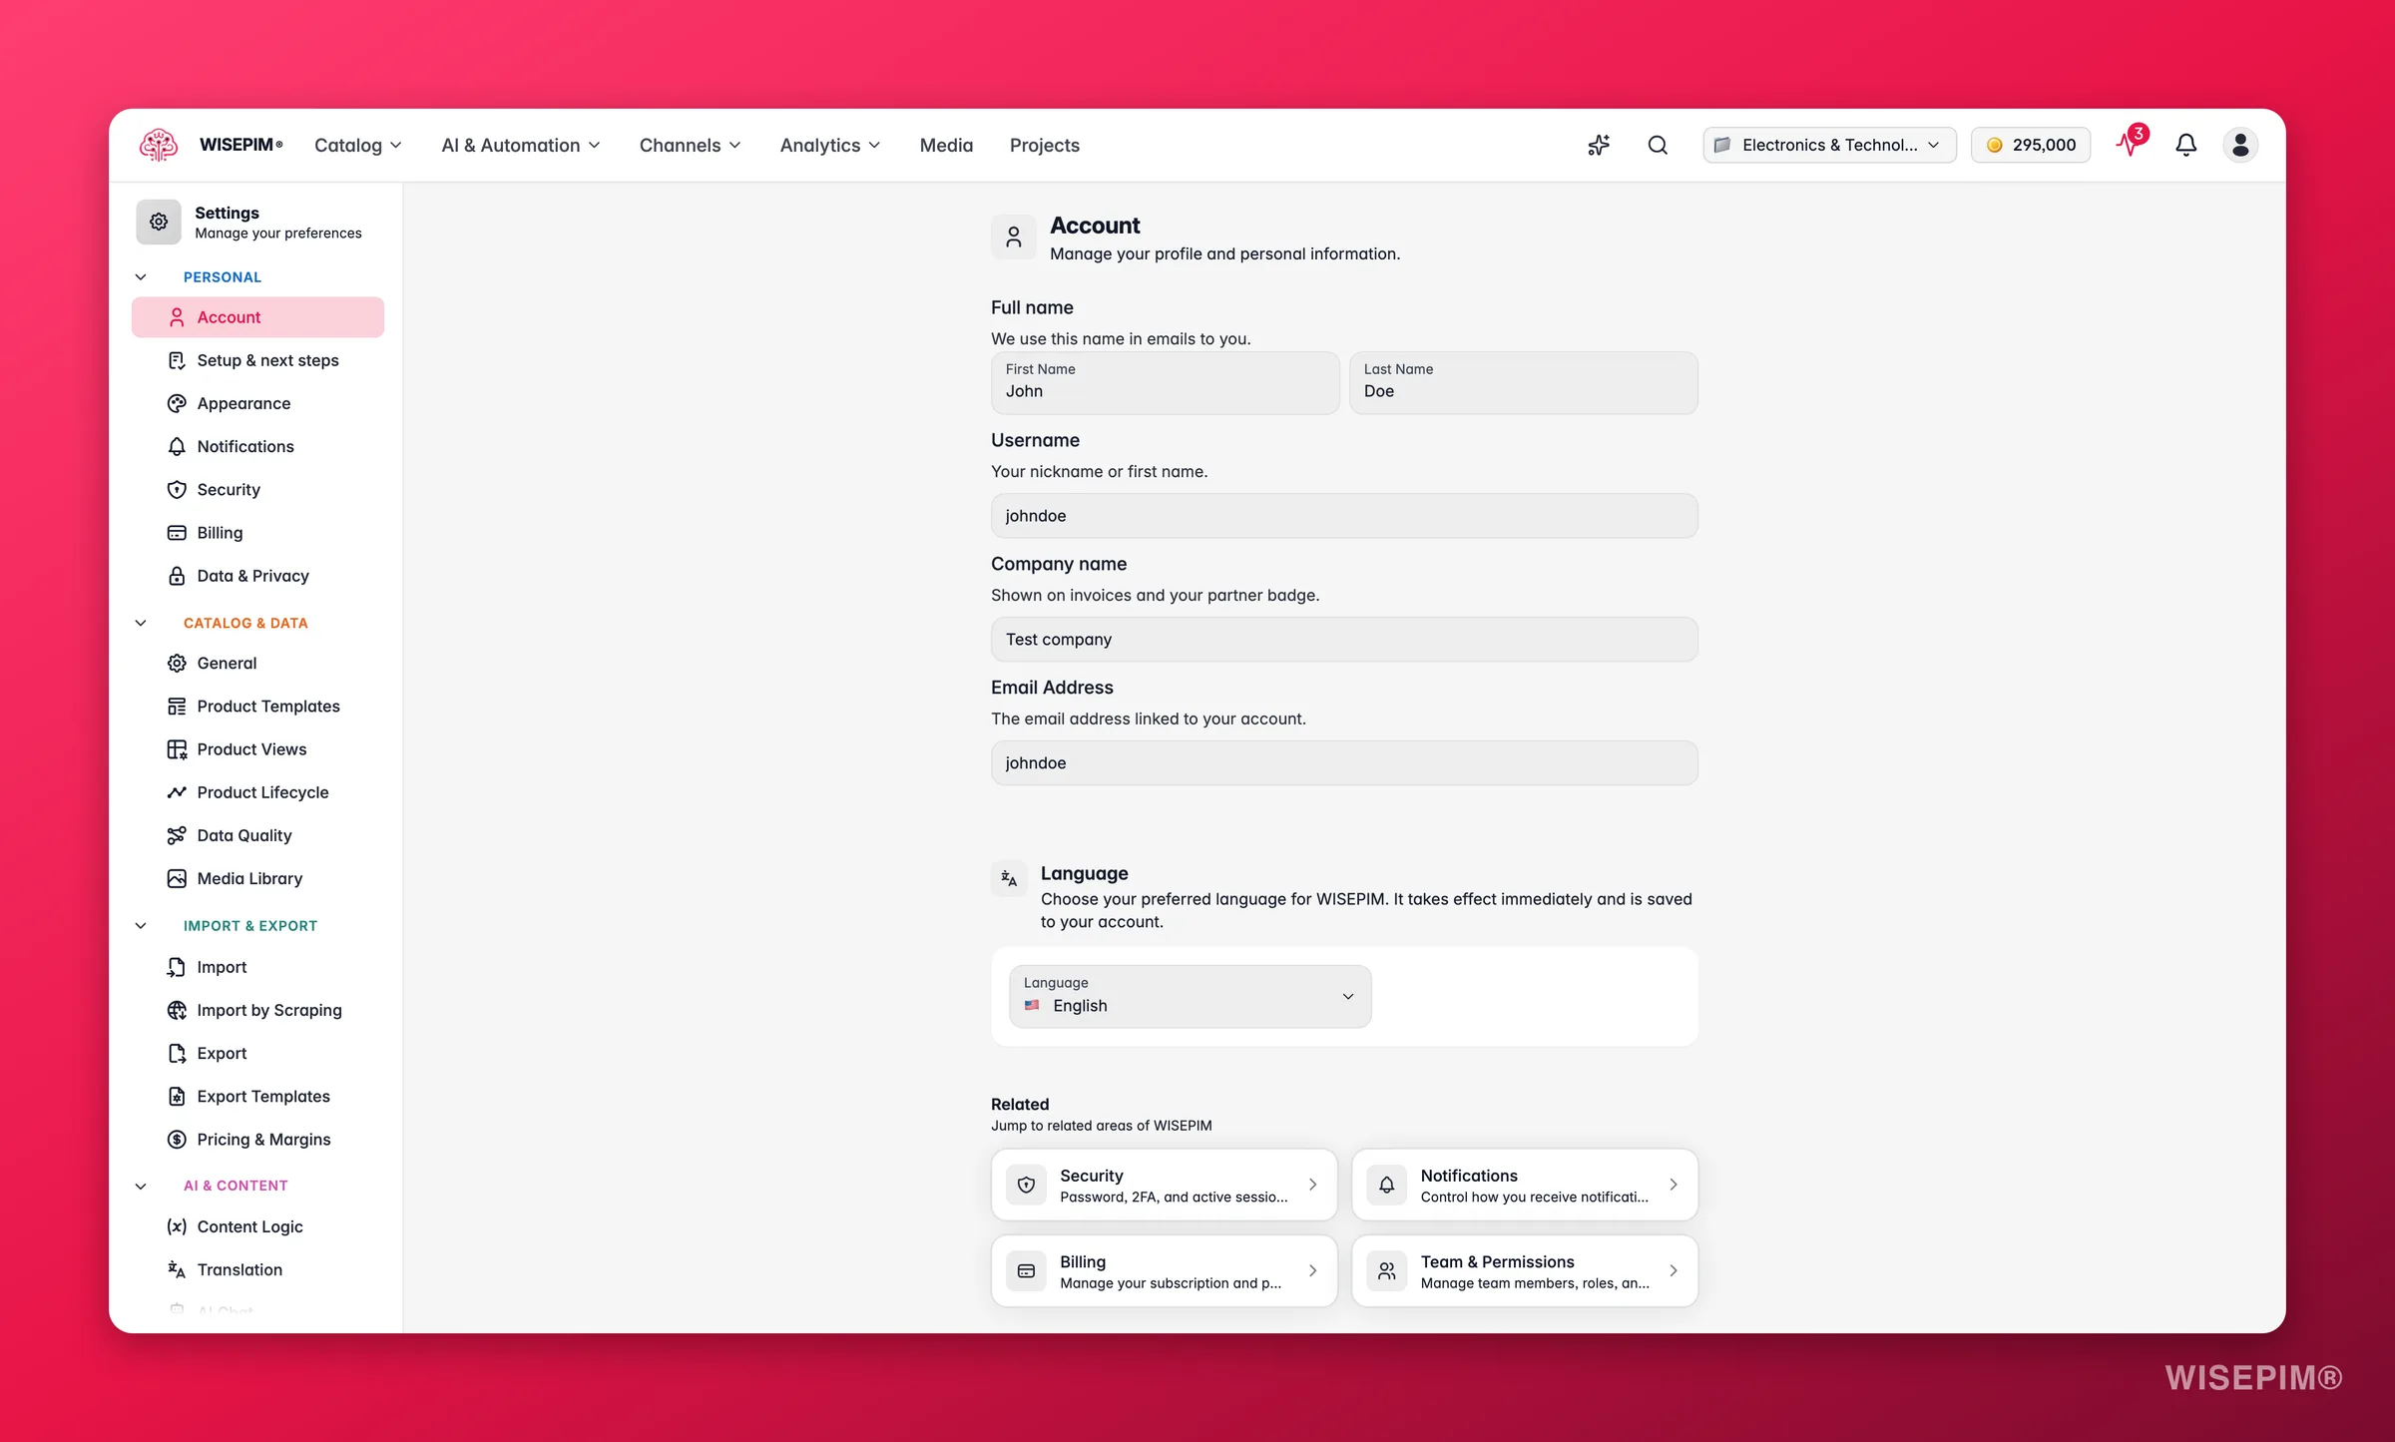This screenshot has width=2395, height=1442.
Task: Click the Product Views grid icon
Action: [x=177, y=749]
